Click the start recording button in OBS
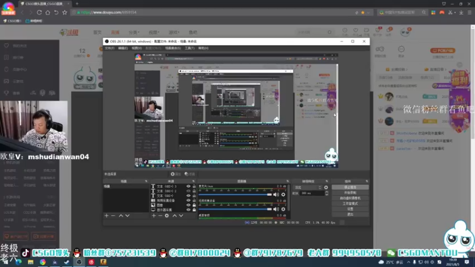The image size is (475, 267). click(350, 193)
